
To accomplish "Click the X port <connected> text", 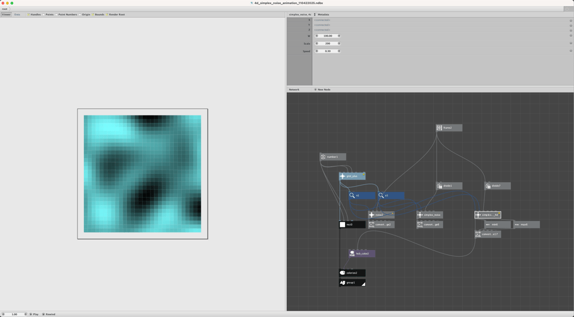I will 322,20.
